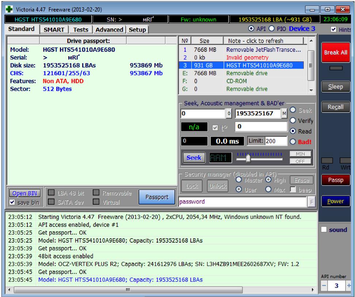The height and width of the screenshot is (297, 355).
Task: Click the password input field
Action: click(243, 202)
